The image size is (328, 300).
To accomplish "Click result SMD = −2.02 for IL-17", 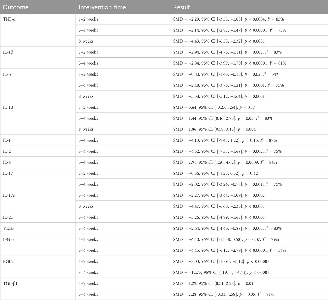I will pyautogui.click(x=249, y=184).
